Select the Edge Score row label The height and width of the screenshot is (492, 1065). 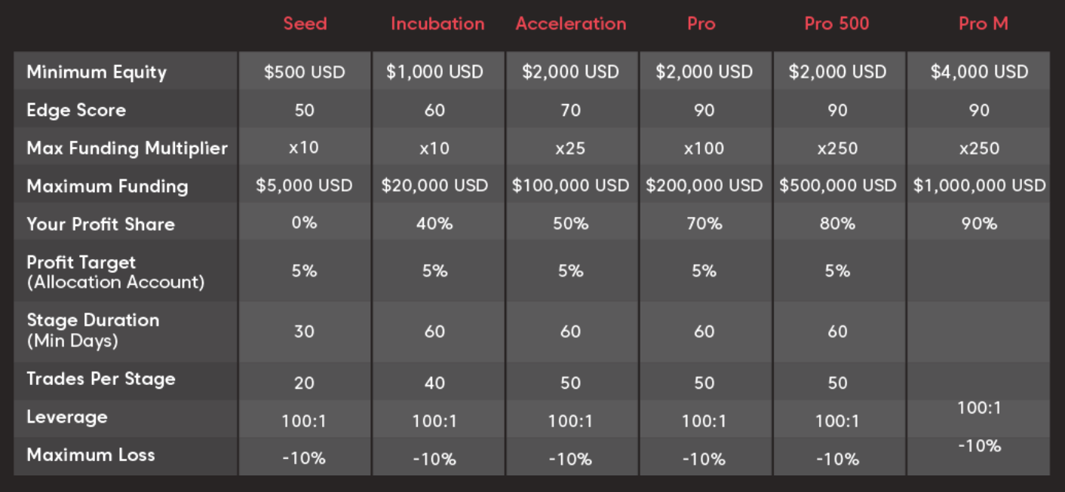(x=76, y=110)
